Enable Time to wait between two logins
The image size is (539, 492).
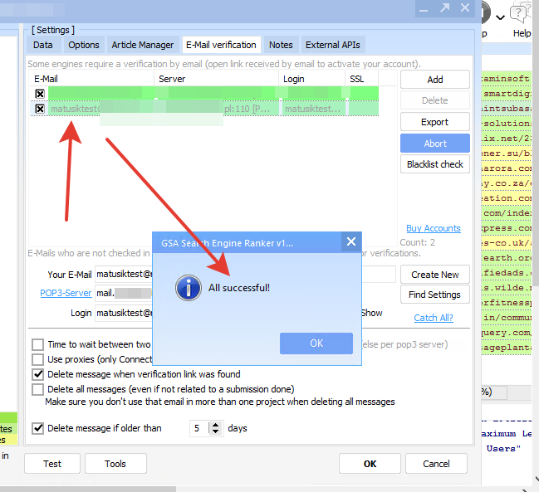(x=38, y=344)
